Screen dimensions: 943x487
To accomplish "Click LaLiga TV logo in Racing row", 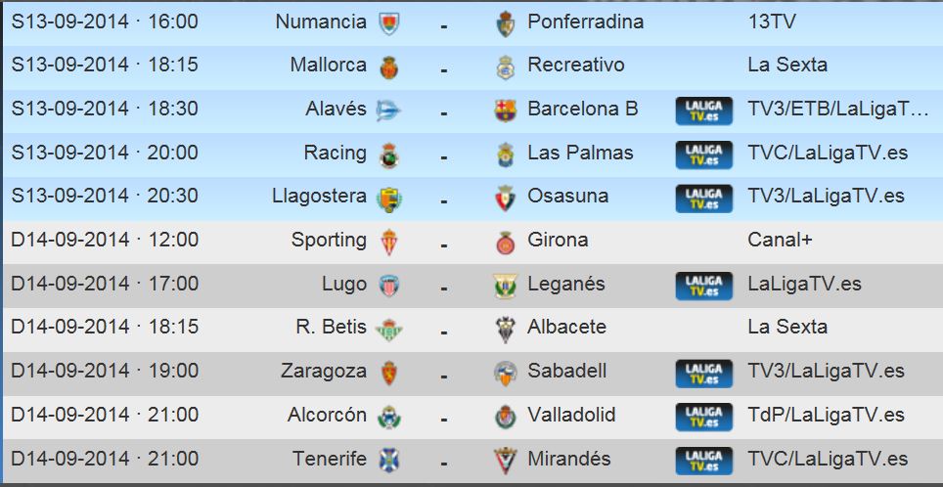I will pyautogui.click(x=703, y=155).
